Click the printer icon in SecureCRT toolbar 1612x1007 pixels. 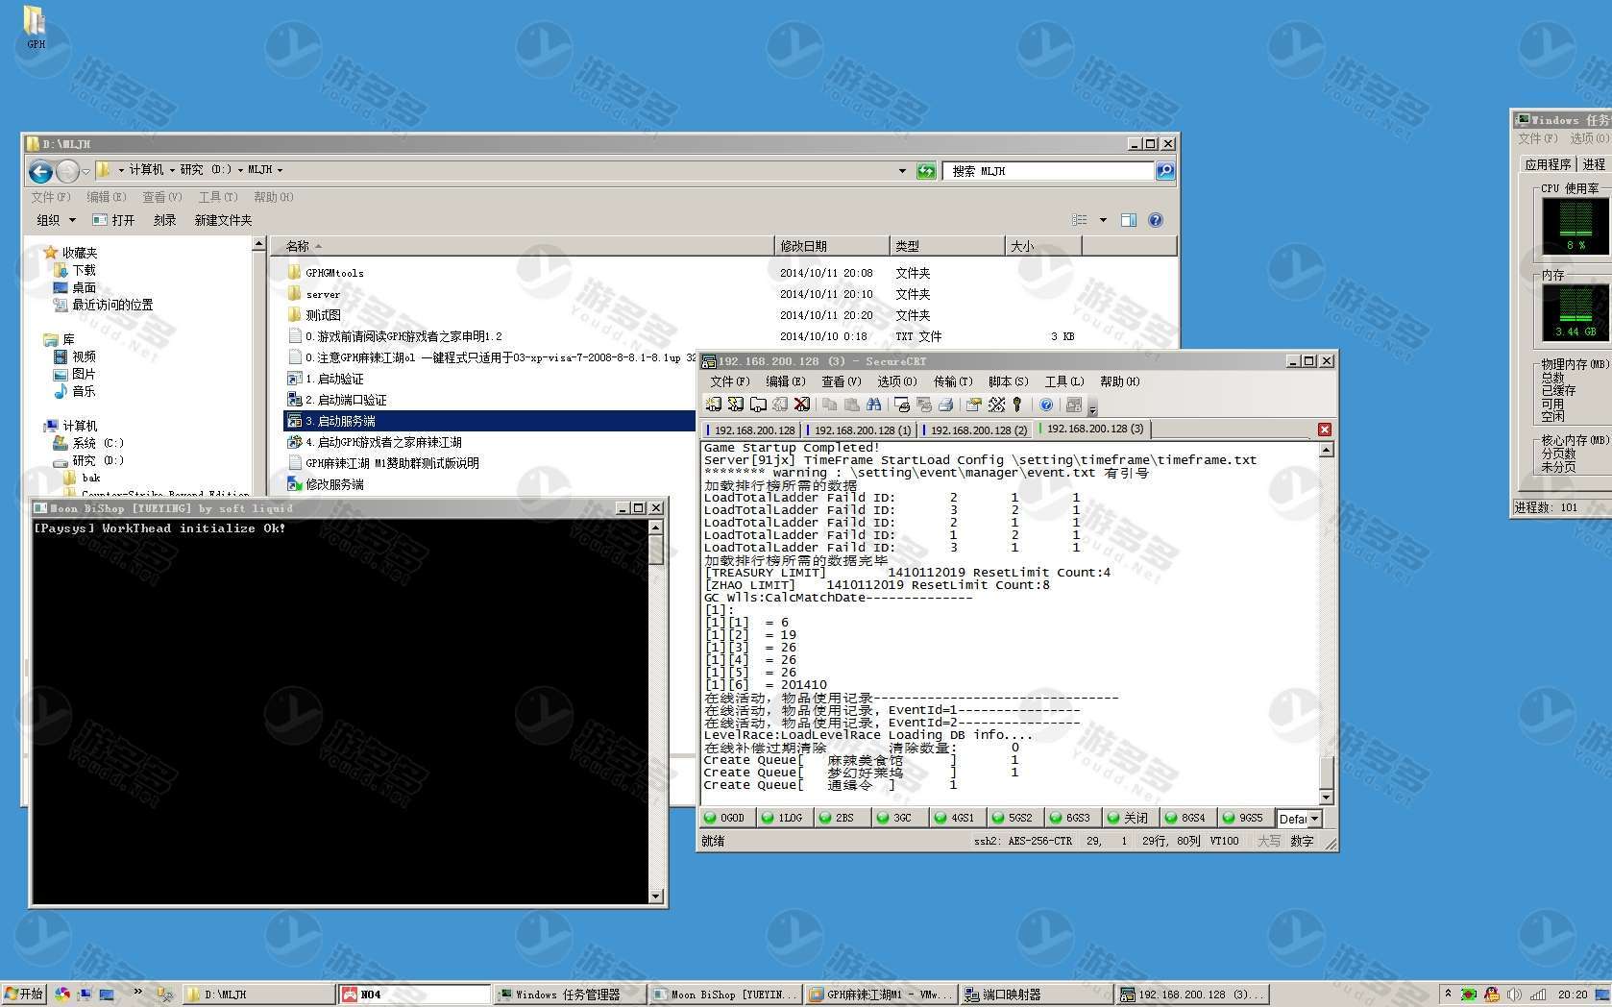(x=945, y=405)
